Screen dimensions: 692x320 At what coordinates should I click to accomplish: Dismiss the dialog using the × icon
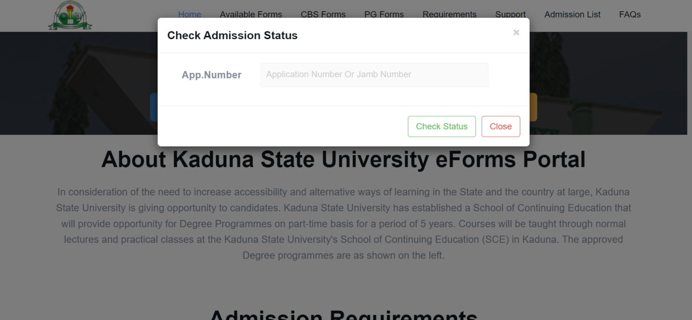click(516, 32)
